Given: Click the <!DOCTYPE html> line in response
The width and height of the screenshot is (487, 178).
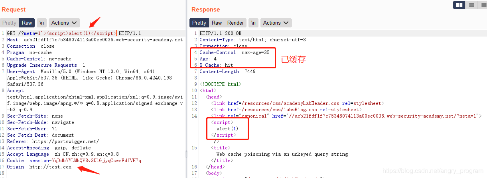Looking at the screenshot, I should point(221,84).
